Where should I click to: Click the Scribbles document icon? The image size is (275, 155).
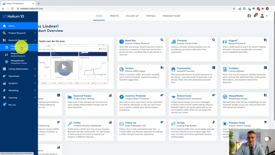(x=225, y=69)
